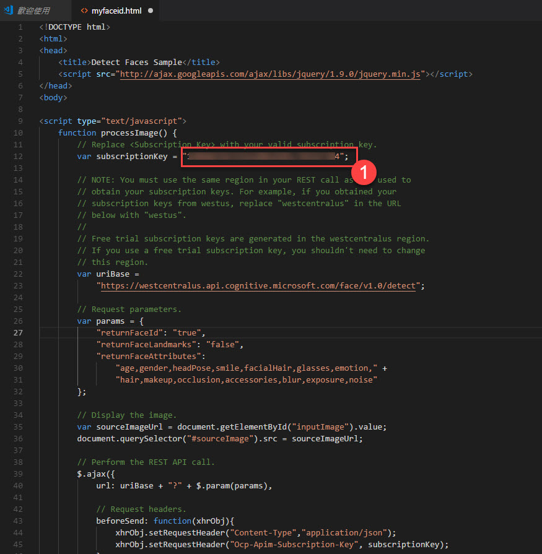This screenshot has height=554, width=542.
Task: Click the "returnFaceLandmarks" parameter key
Action: pos(146,345)
